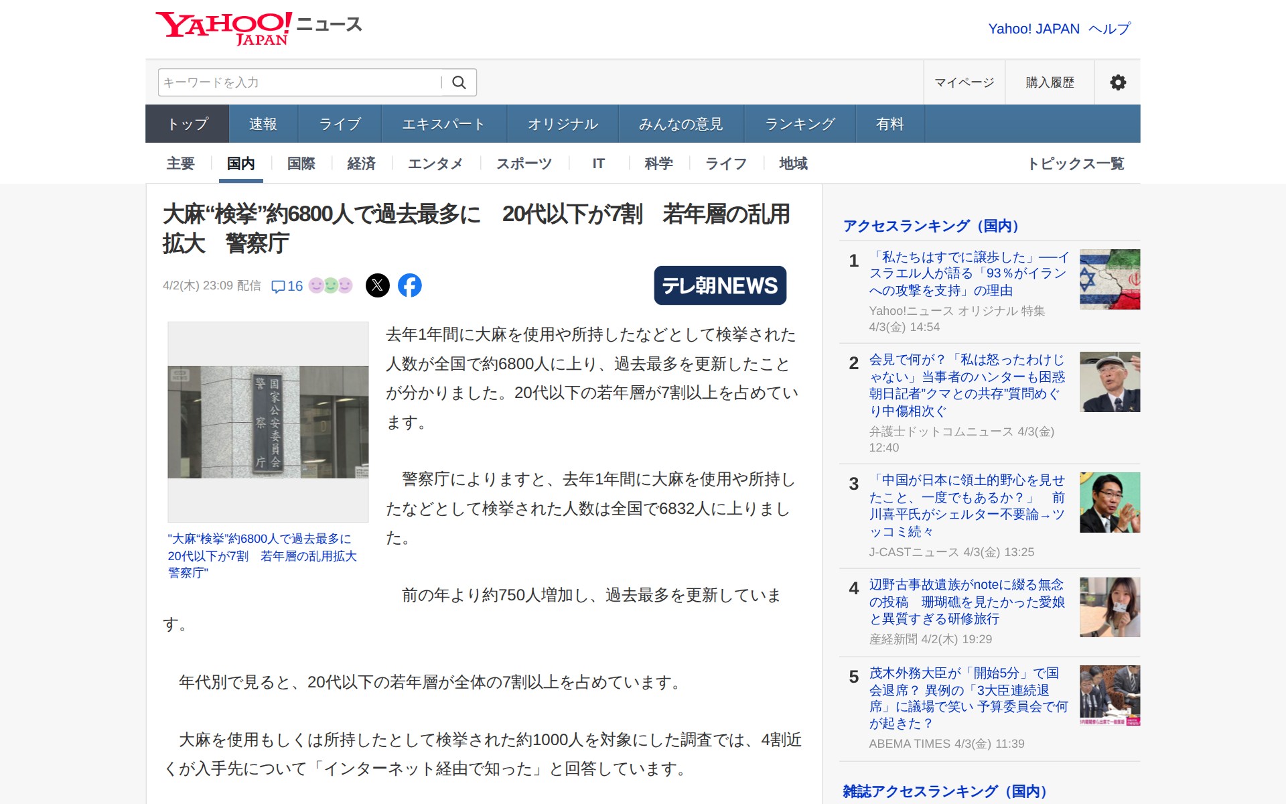
Task: Open the comments icon with 16
Action: 287,286
